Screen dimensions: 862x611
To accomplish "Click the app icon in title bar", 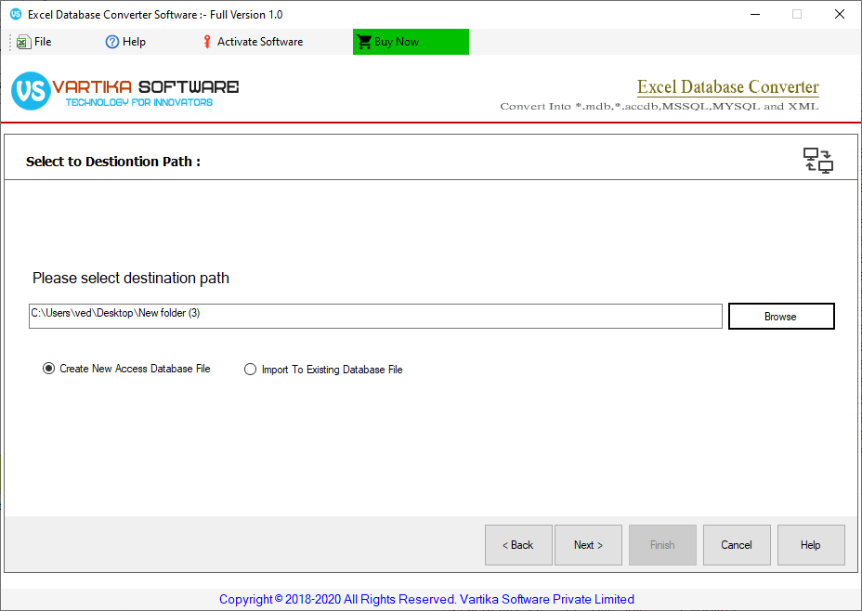I will click(16, 14).
